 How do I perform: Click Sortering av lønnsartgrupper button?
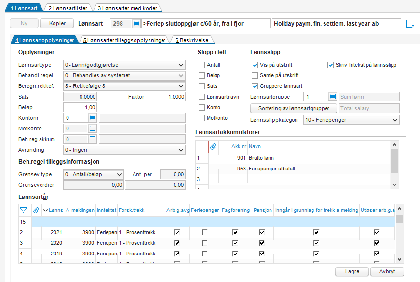tap(294, 108)
